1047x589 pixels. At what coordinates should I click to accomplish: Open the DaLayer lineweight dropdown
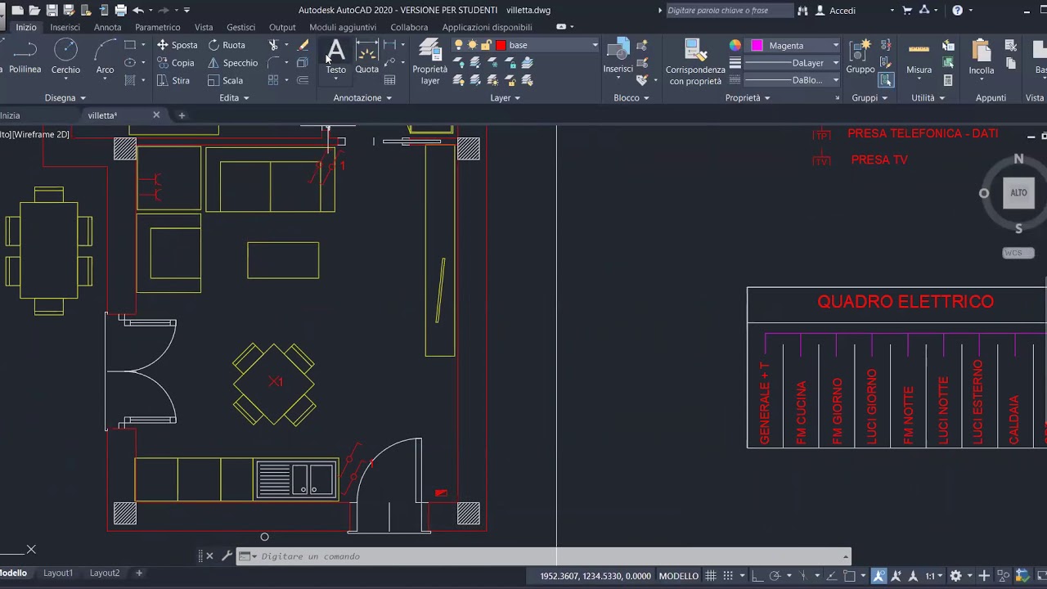pyautogui.click(x=835, y=63)
